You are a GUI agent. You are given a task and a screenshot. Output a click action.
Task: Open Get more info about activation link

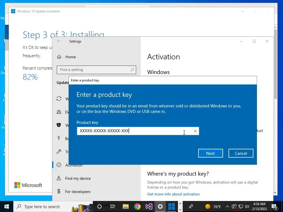174,194
